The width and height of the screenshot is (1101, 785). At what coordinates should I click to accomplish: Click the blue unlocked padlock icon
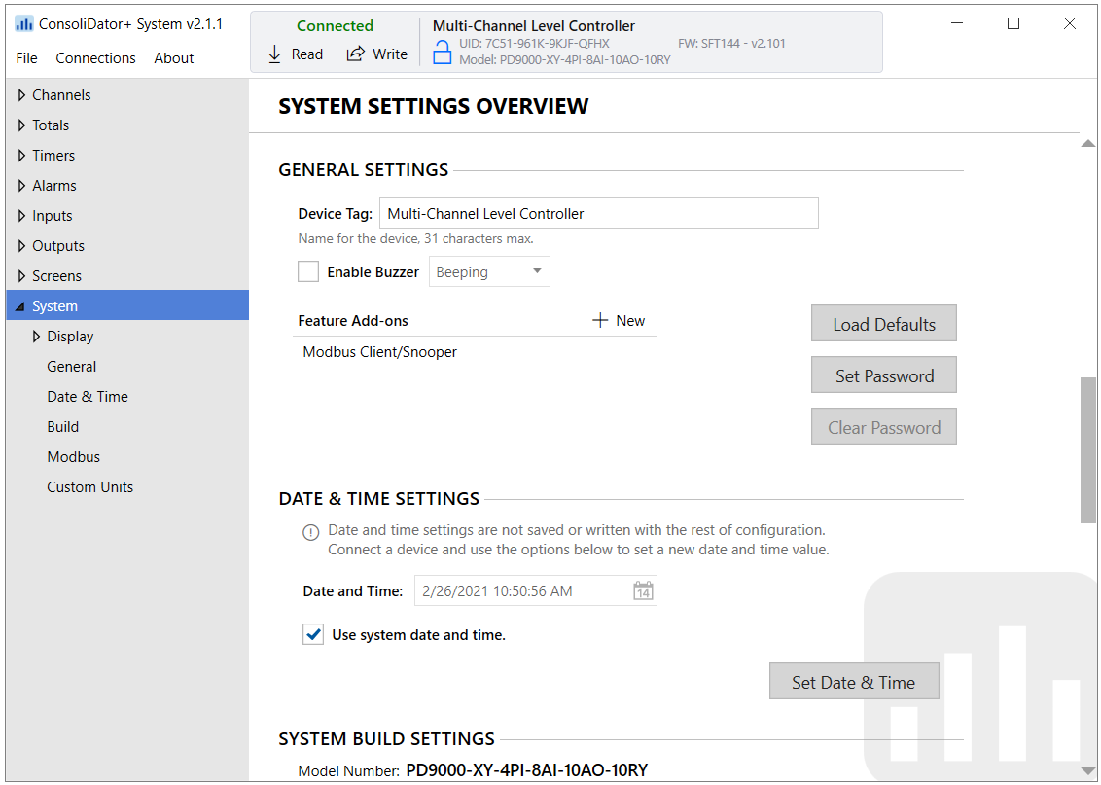442,53
